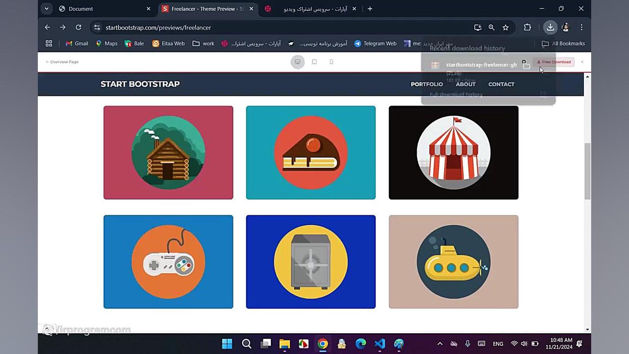Open the ABOUT nav link
This screenshot has height=354, width=629.
coord(465,84)
